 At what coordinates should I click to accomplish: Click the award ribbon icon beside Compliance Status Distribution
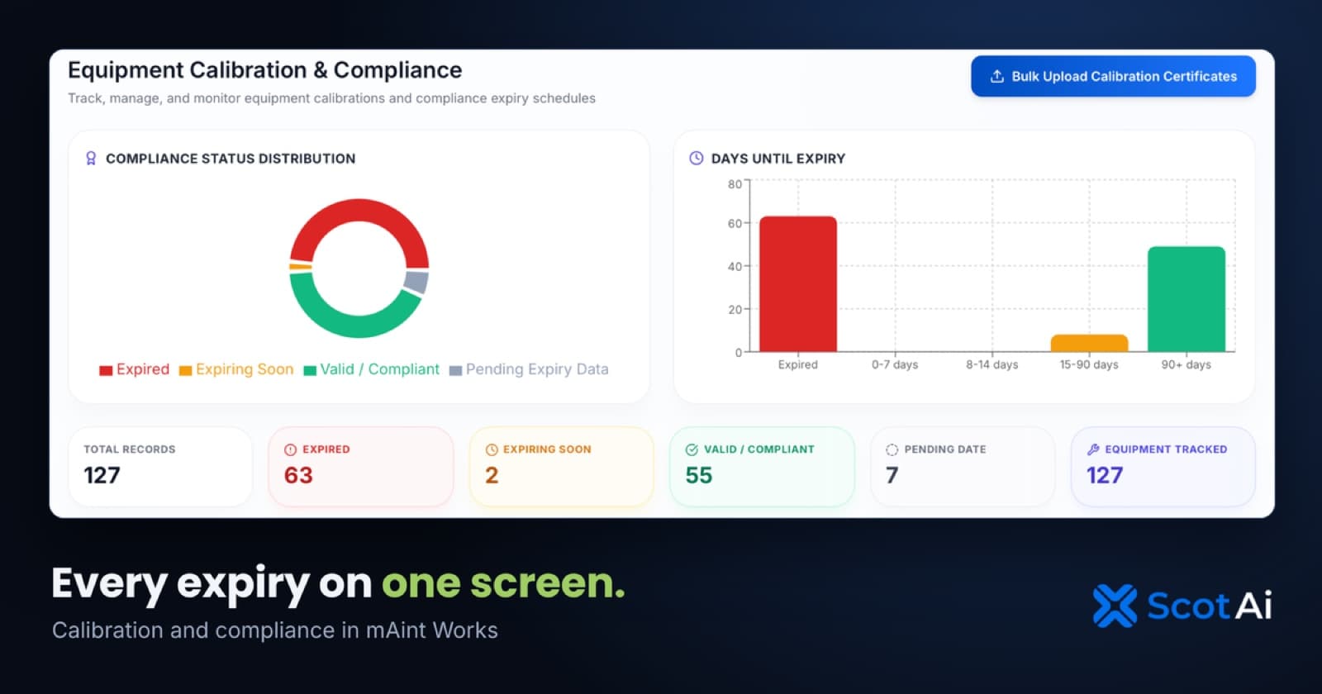(91, 158)
